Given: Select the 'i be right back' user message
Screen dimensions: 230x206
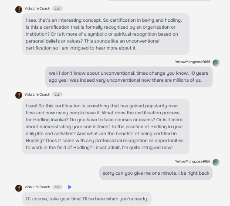Looking at the screenshot, I should point(156,173).
